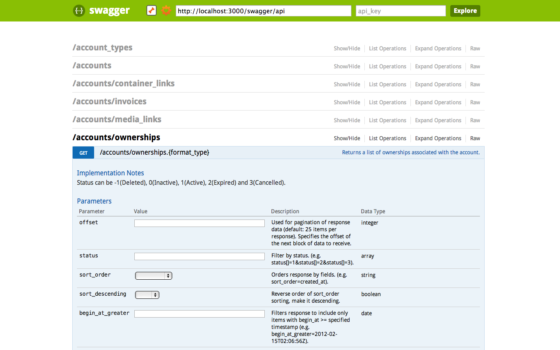
Task: Expand the /accounts/invoices resource
Action: 109,102
